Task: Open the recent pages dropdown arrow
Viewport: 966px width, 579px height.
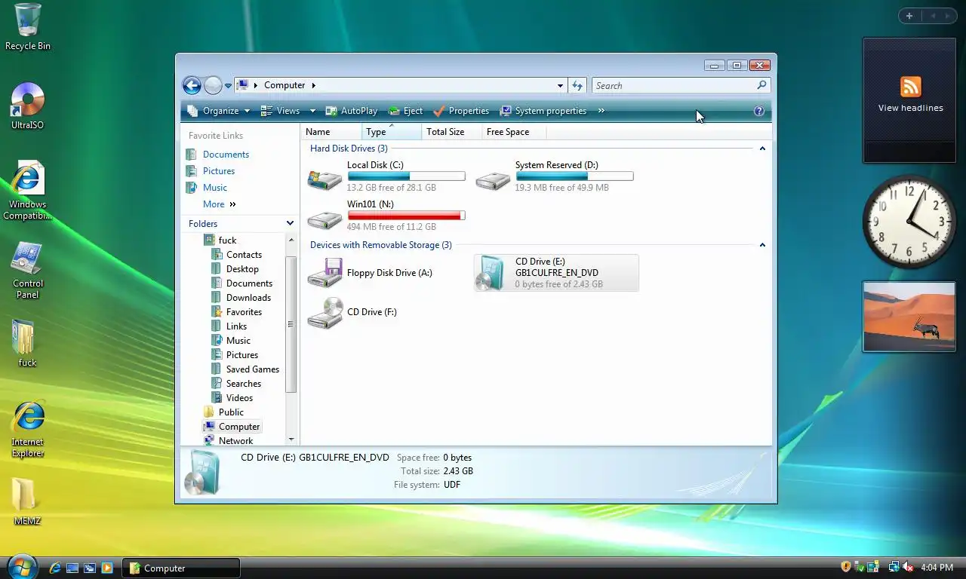Action: pyautogui.click(x=228, y=86)
